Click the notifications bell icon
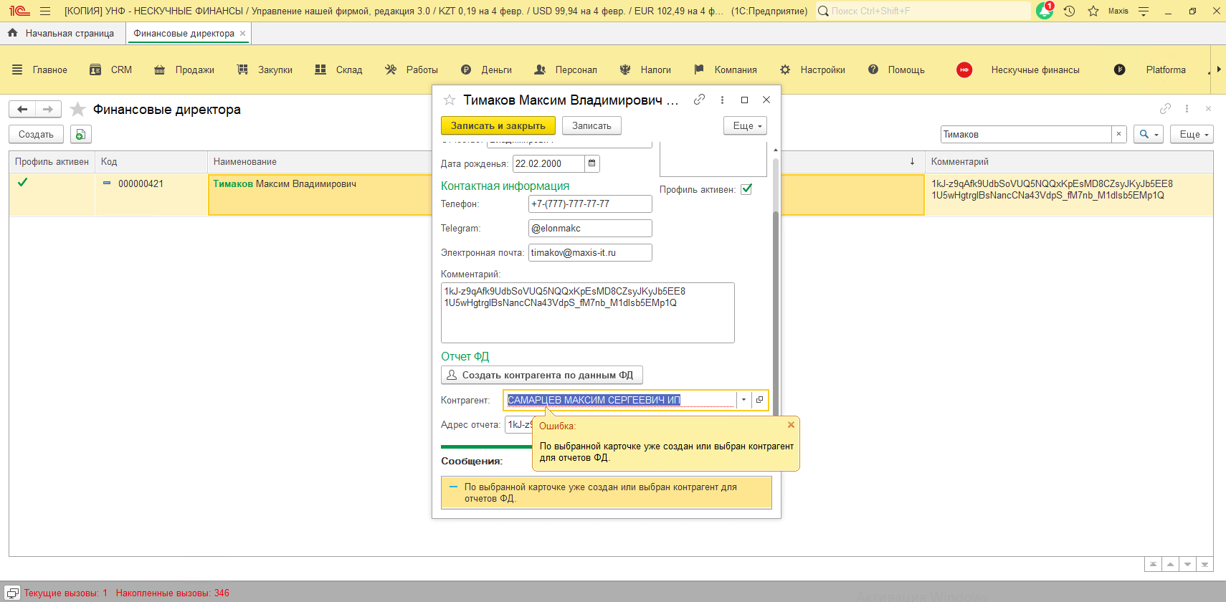 pos(1044,11)
